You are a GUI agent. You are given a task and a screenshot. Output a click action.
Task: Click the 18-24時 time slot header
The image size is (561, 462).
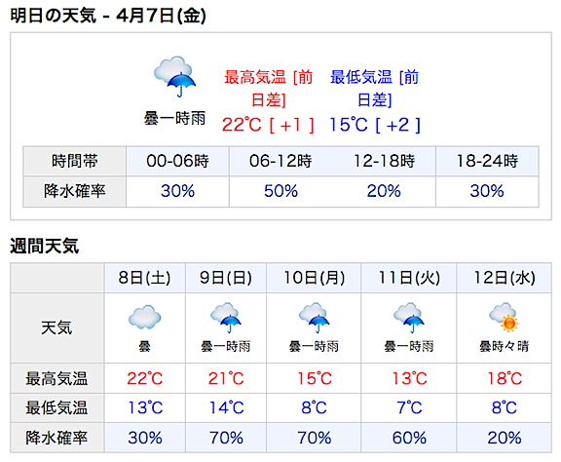(487, 161)
